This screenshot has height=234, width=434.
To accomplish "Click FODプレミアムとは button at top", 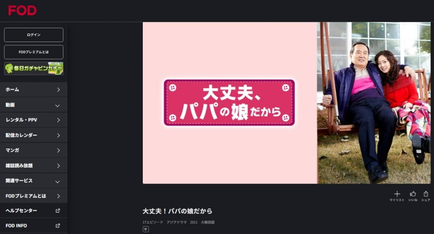I will click(34, 52).
